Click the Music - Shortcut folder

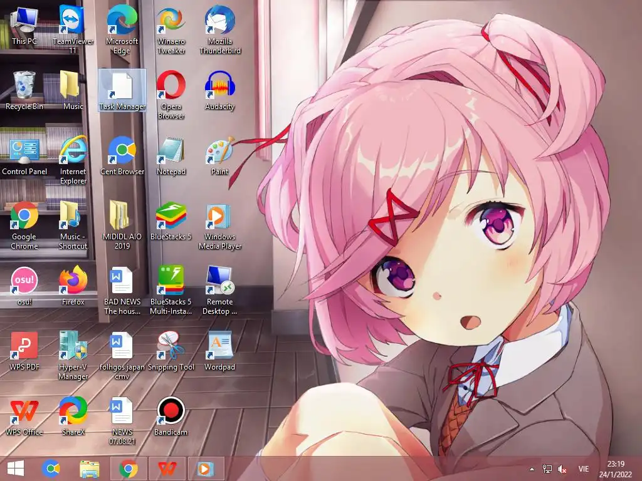[73, 225]
